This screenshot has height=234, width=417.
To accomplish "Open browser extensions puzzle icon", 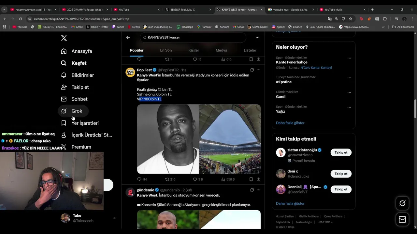I will (385, 19).
